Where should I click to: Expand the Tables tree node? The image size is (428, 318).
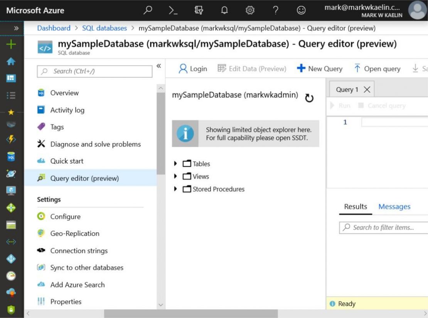[x=176, y=163]
